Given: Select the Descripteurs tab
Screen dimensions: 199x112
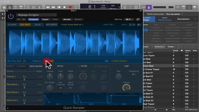Looking at the screenshot, I should point(183,19).
